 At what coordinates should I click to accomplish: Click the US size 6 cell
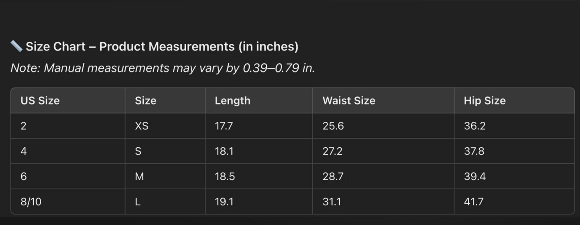click(x=24, y=177)
